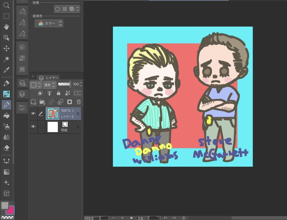This screenshot has width=287, height=220.
Task: Select the curve Figure tool
Action: [x=6, y=161]
